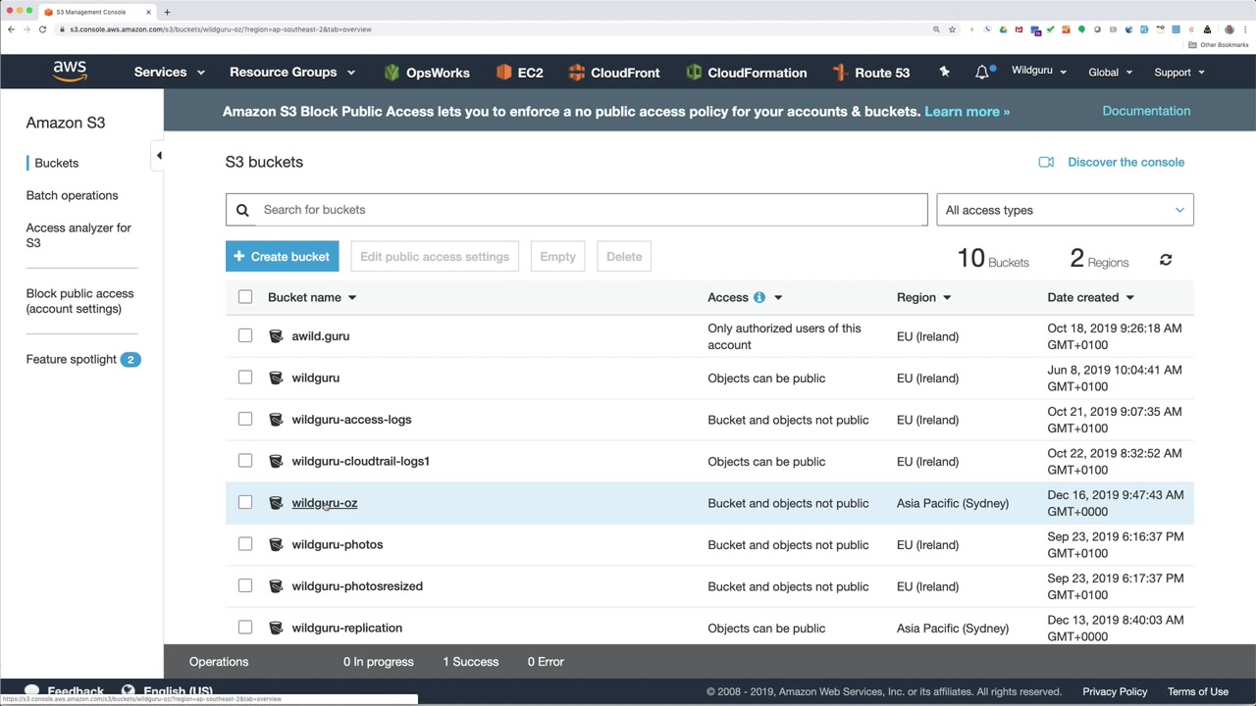Reload the browser page
Image resolution: width=1256 pixels, height=706 pixels.
pyautogui.click(x=42, y=29)
